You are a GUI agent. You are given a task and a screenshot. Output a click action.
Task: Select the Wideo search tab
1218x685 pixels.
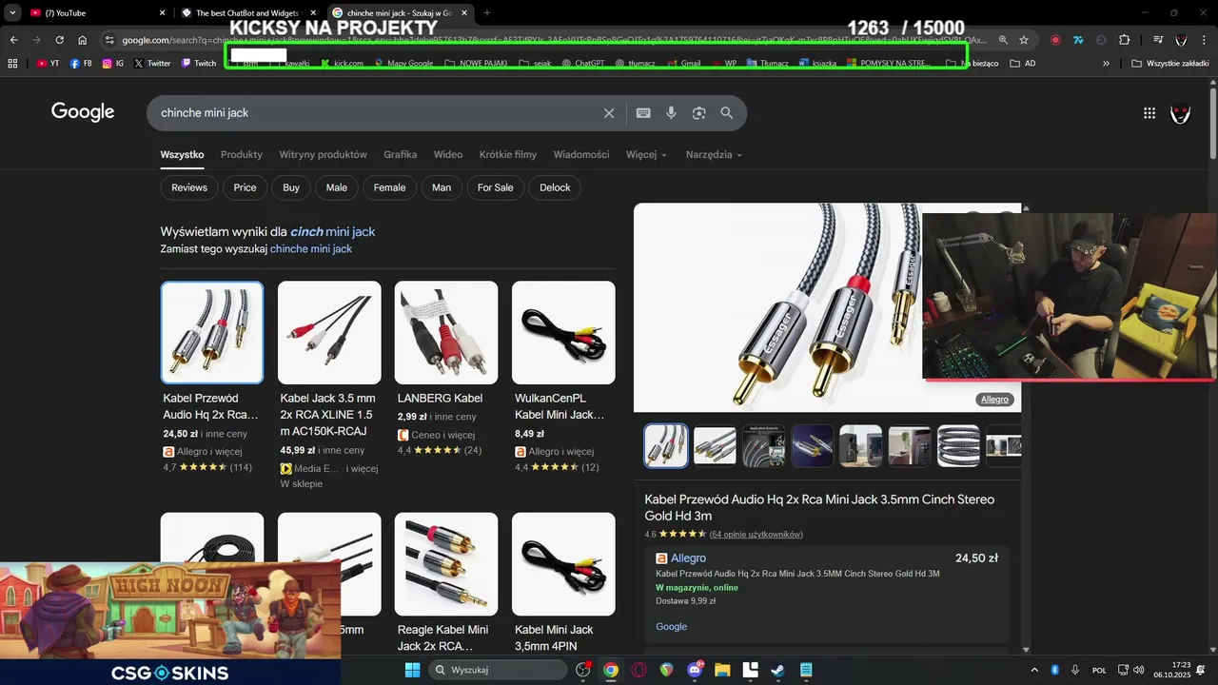coord(448,154)
